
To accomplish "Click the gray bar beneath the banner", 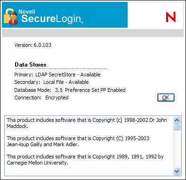I will (x=93, y=33).
